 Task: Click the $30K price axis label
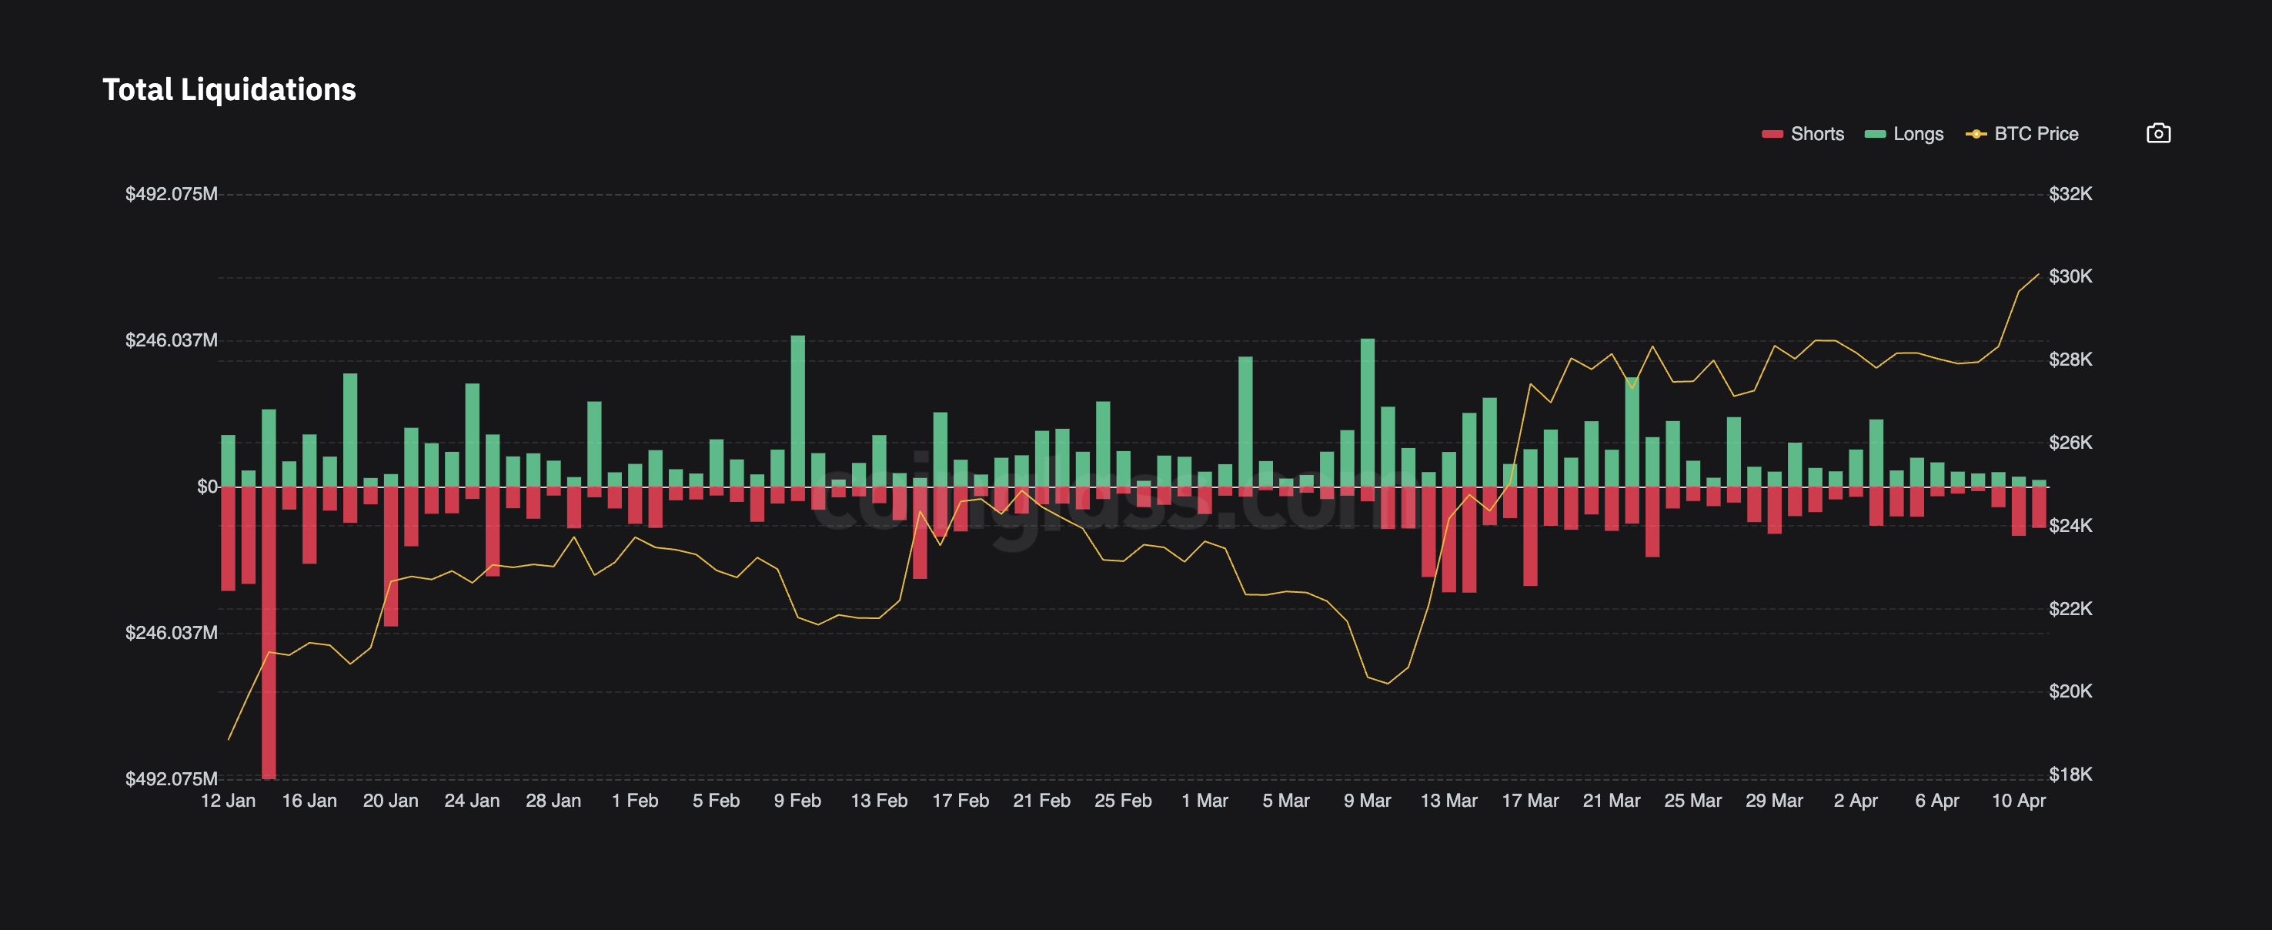click(x=2070, y=276)
